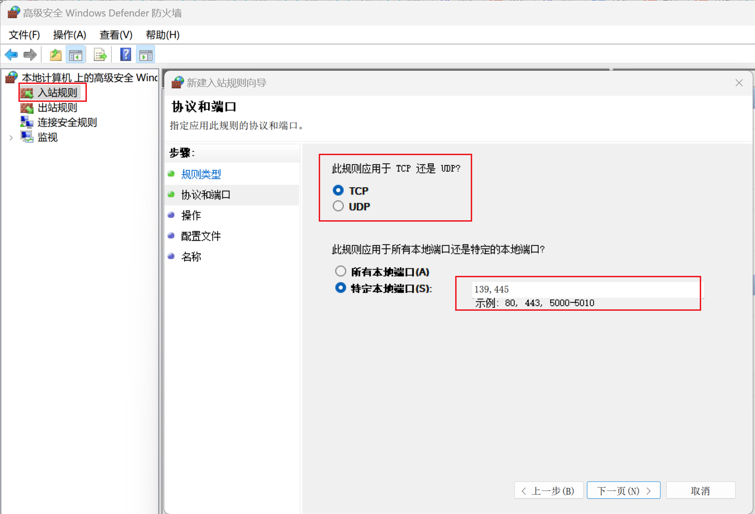Select 入站规则 in the tree

coord(57,93)
